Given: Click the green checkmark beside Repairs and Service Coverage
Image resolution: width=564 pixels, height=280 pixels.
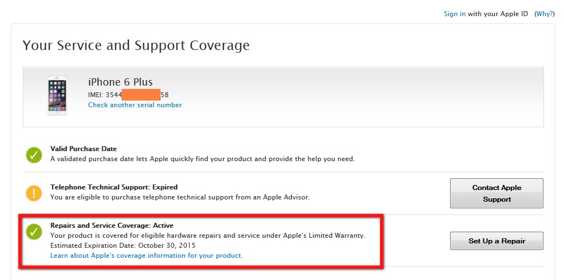Looking at the screenshot, I should [34, 231].
